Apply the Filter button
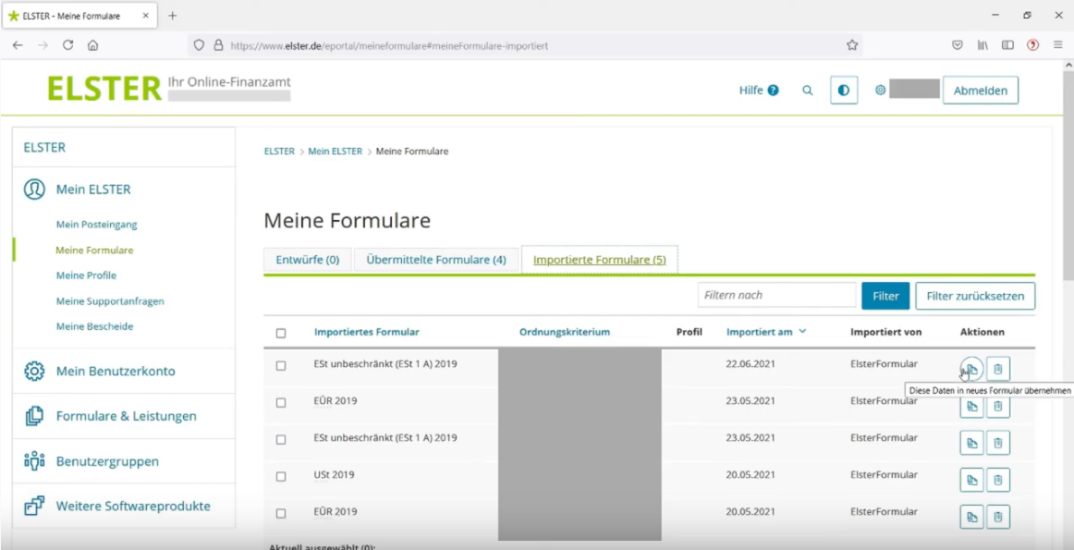1074x550 pixels. click(x=885, y=296)
